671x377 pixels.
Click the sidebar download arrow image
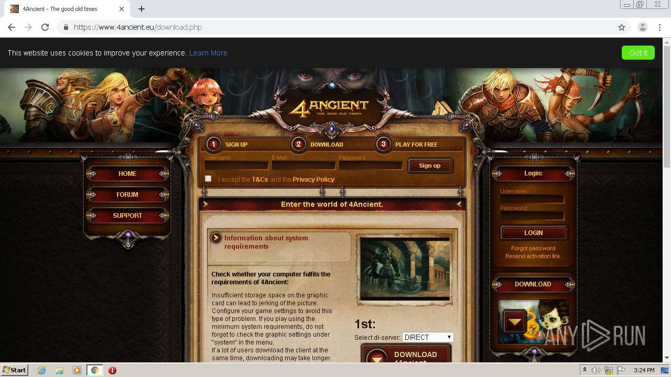pyautogui.click(x=515, y=321)
